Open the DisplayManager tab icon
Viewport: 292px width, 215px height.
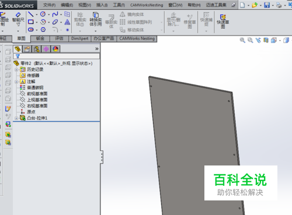click(x=55, y=49)
